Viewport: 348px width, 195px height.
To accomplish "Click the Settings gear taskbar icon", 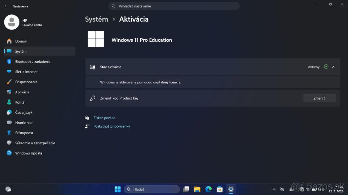I will point(231,189).
